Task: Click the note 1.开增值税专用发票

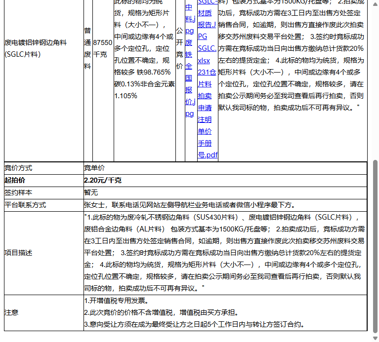Action: [x=117, y=301]
